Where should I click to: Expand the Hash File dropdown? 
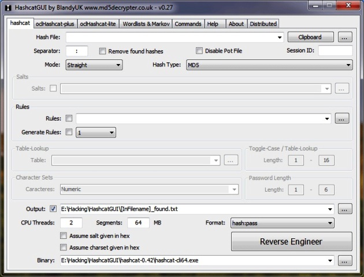[280, 38]
